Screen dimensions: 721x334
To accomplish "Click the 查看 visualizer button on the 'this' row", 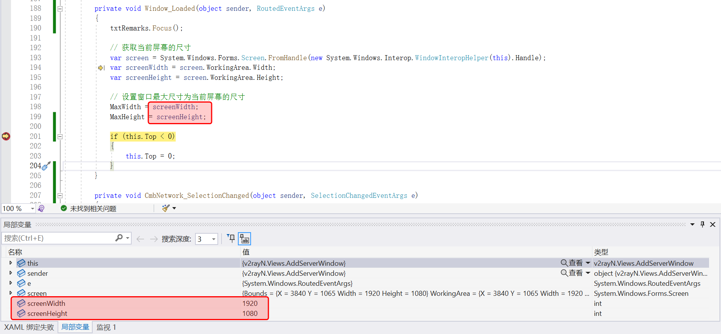I will (x=572, y=263).
